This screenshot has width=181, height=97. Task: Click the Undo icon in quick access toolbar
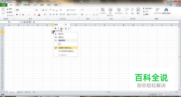pyautogui.click(x=8, y=2)
